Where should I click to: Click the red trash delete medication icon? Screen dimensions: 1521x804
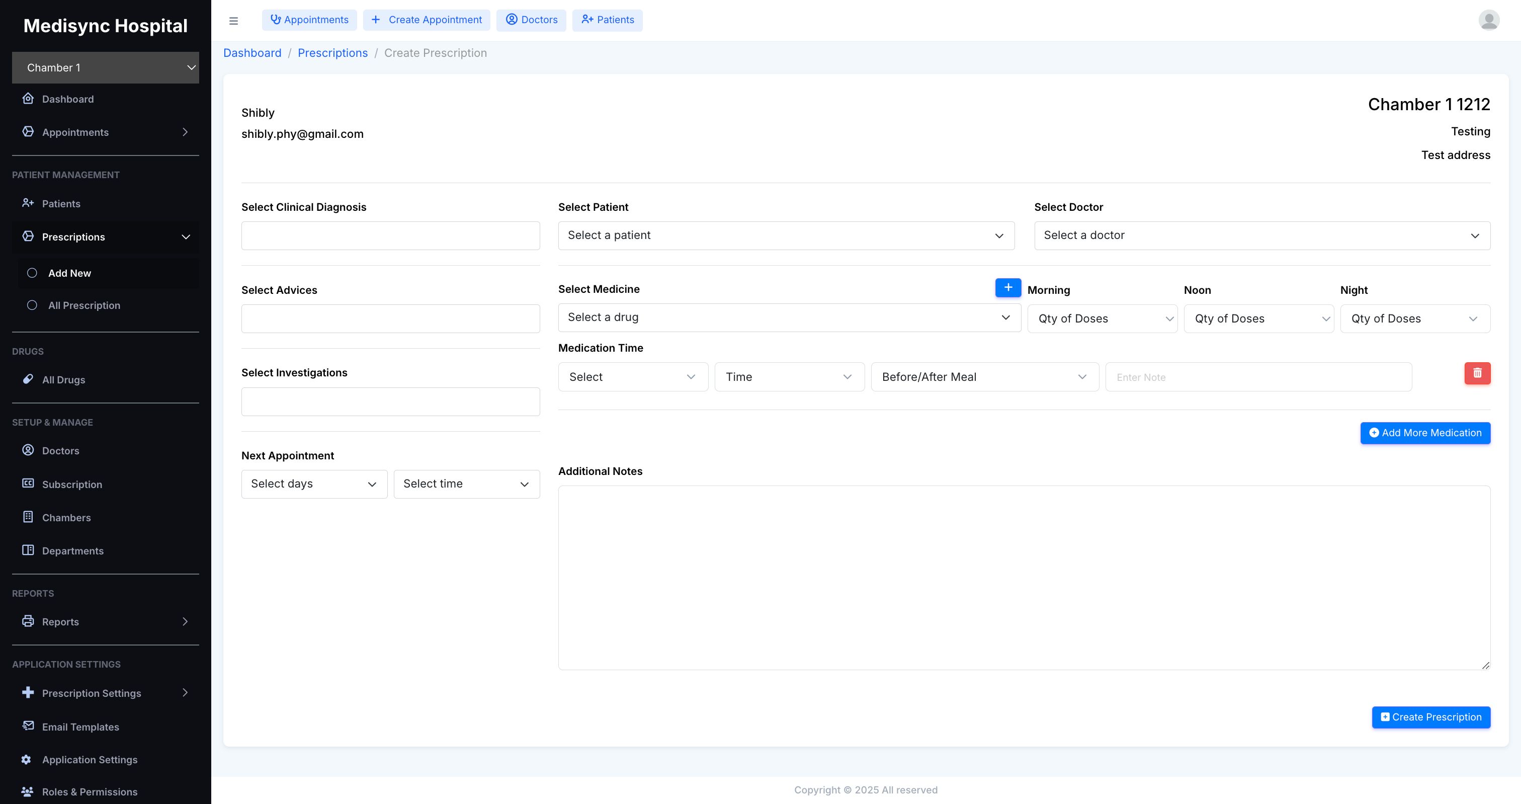click(x=1477, y=373)
